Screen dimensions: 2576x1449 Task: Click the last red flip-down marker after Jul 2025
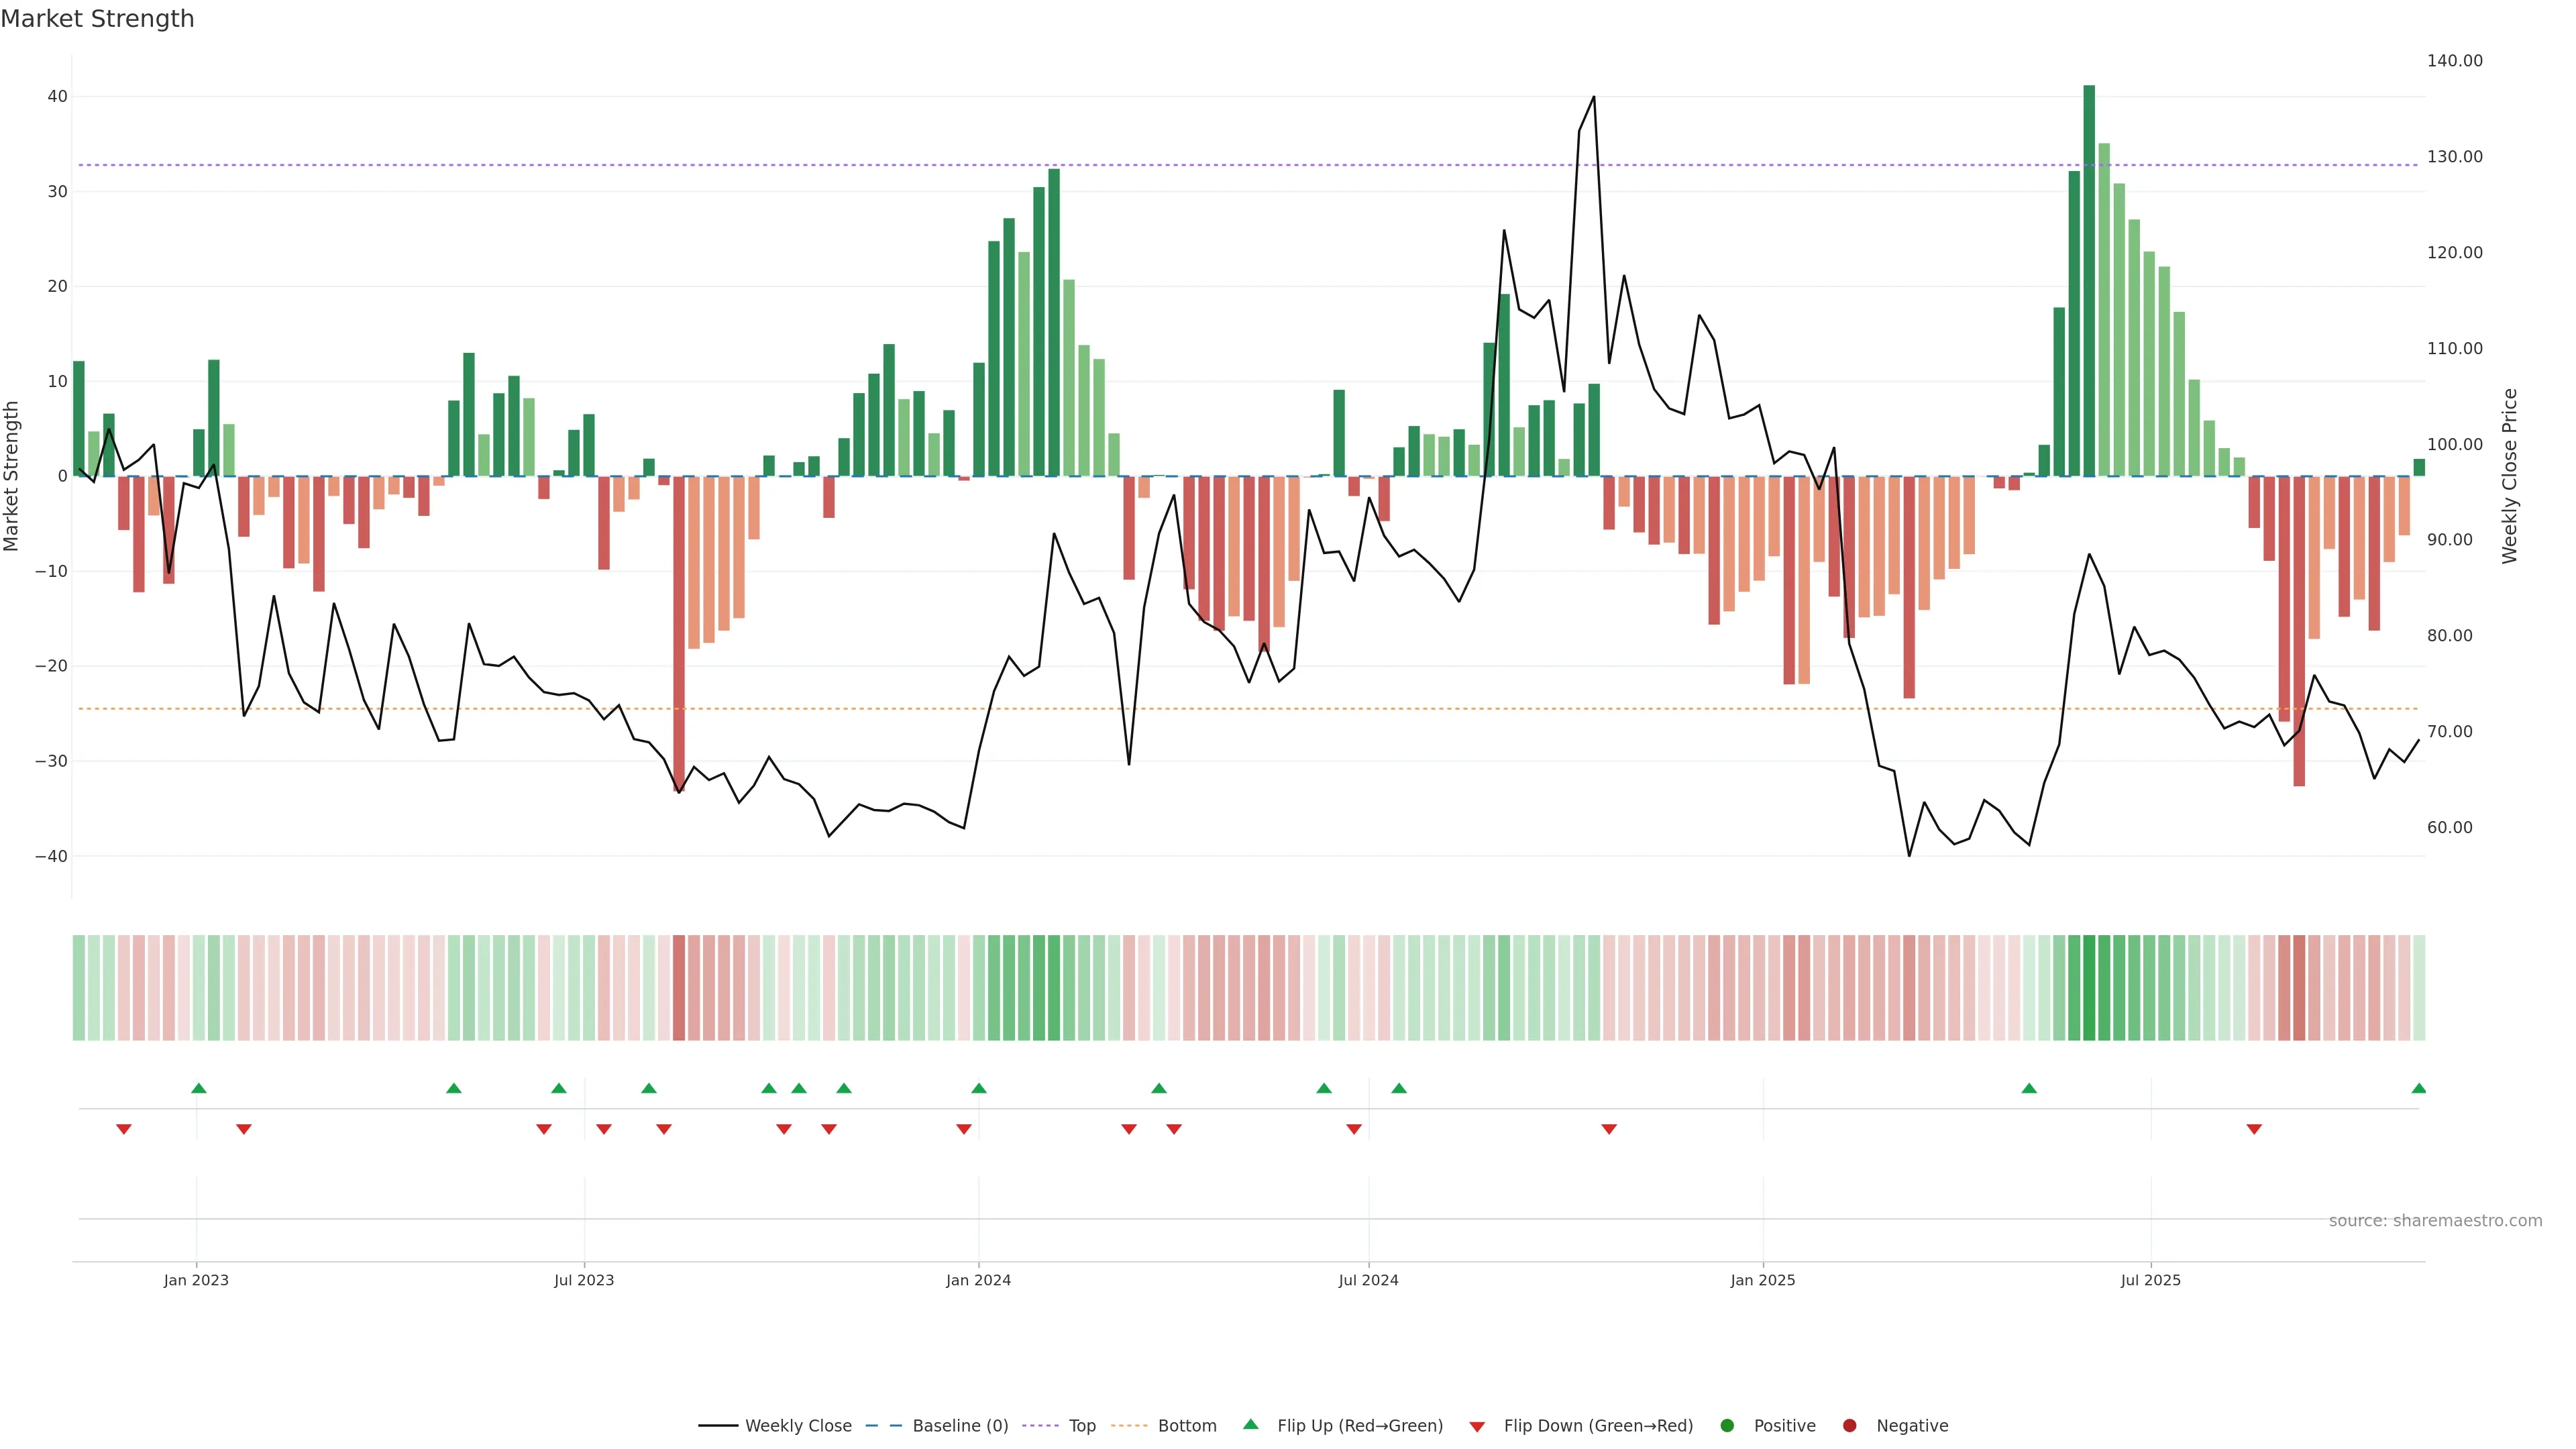pyautogui.click(x=2254, y=1129)
